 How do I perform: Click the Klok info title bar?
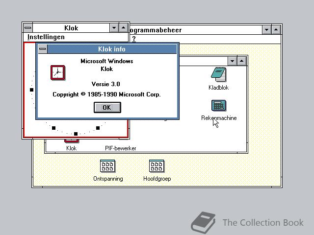tap(112, 49)
